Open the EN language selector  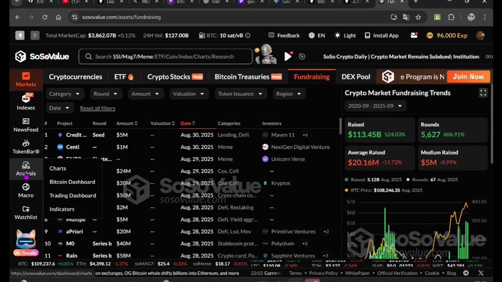[317, 35]
